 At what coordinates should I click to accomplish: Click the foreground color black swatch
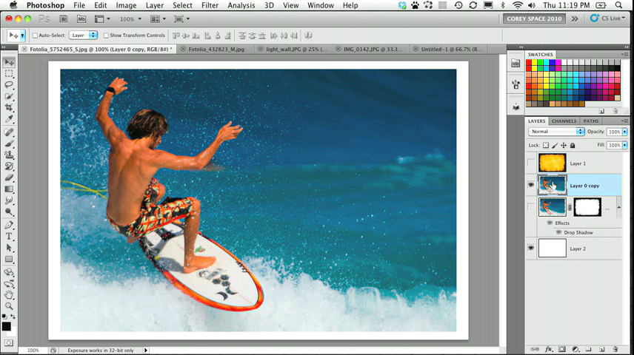tap(6, 326)
